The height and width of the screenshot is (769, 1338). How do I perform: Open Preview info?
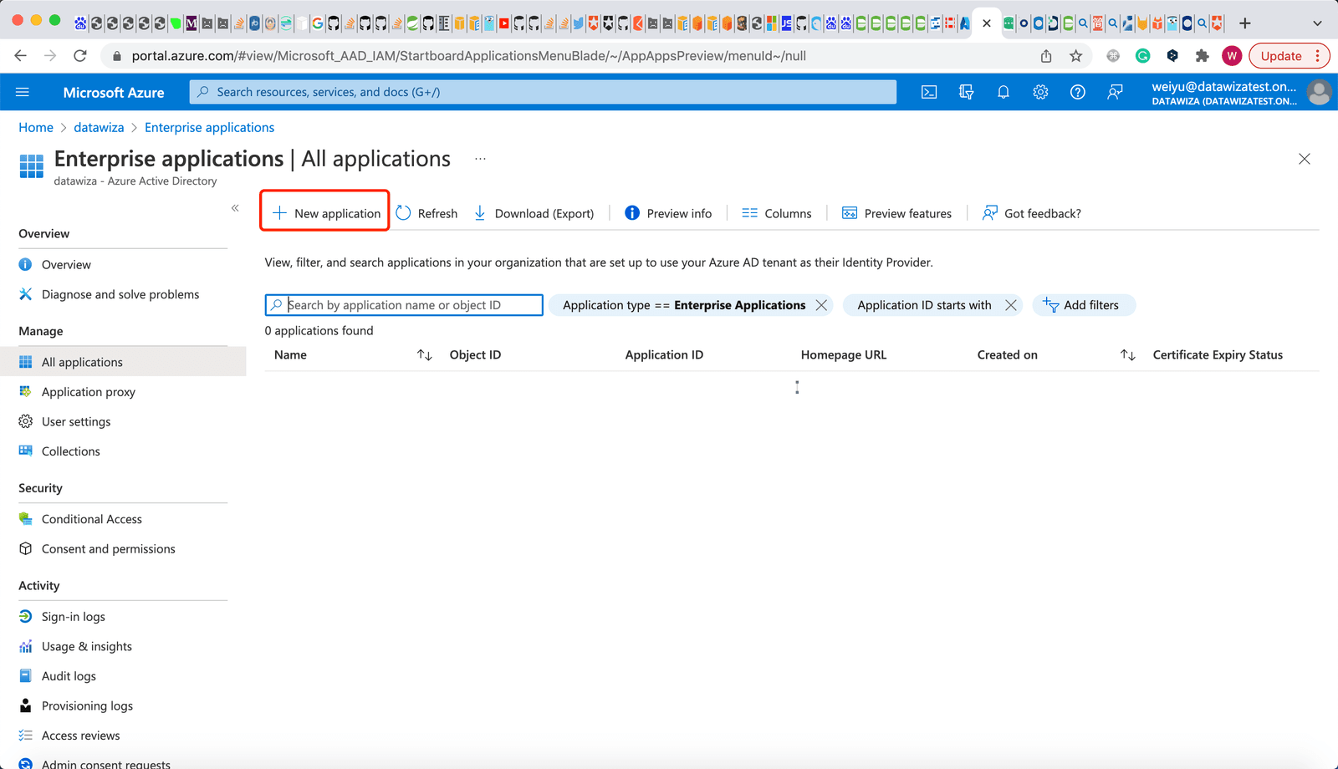pos(668,213)
